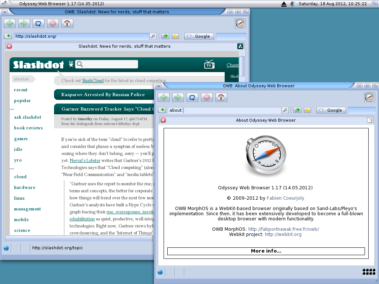This screenshot has width=379, height=284.
Task: Click the rehabilitation link in the article
Action: 82,219
